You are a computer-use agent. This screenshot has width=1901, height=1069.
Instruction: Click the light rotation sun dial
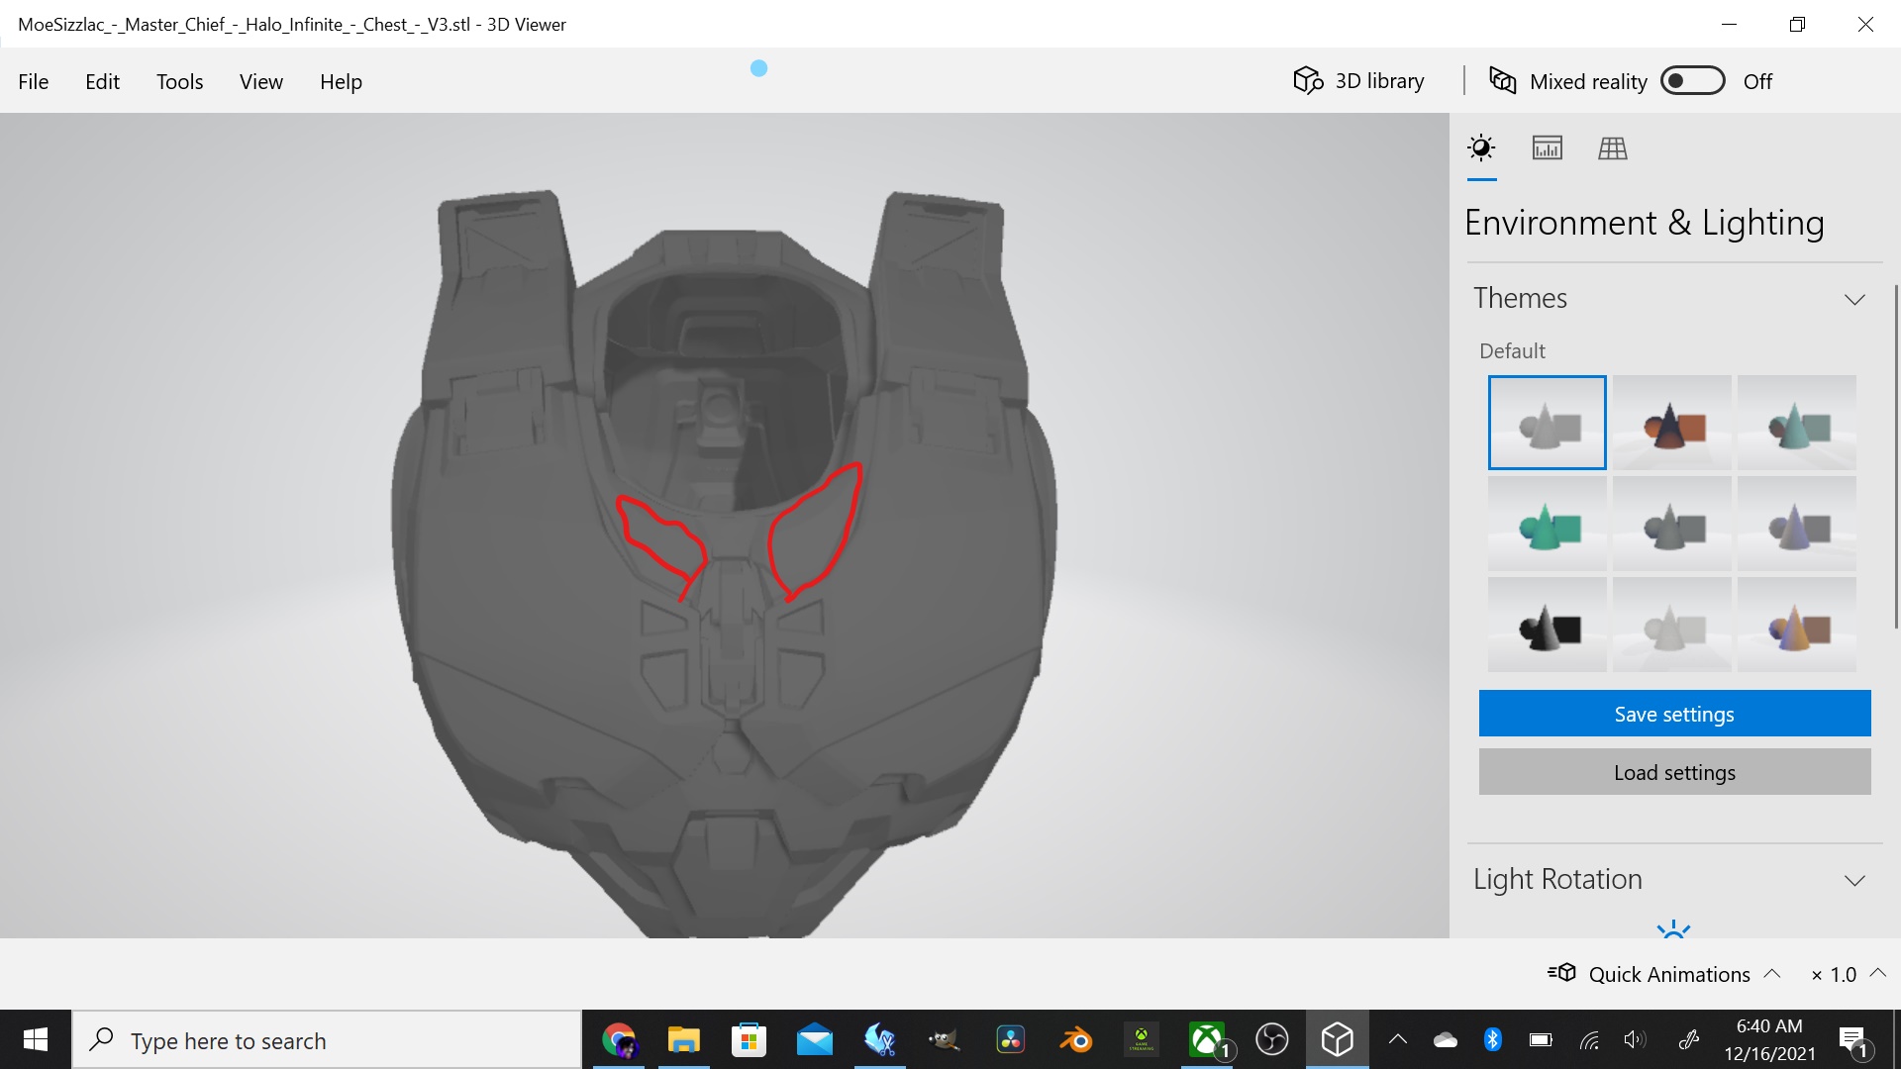pos(1673,929)
